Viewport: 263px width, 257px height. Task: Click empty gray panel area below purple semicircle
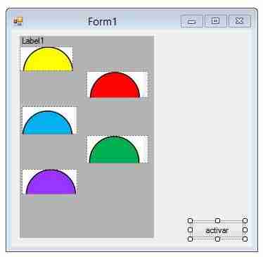[86, 216]
